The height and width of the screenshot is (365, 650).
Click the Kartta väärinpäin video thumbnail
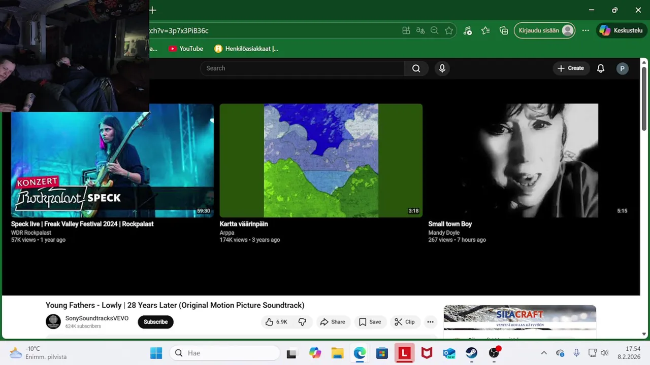321,160
